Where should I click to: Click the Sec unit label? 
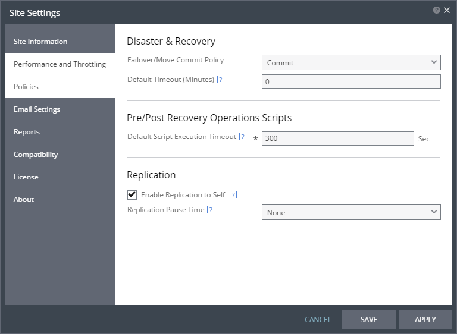tap(424, 139)
